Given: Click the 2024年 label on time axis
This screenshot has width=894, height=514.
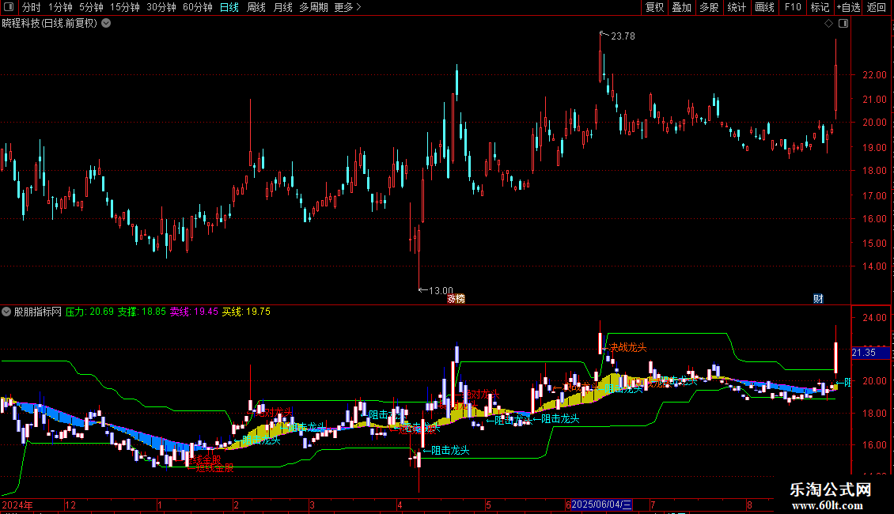Looking at the screenshot, I should (x=17, y=505).
